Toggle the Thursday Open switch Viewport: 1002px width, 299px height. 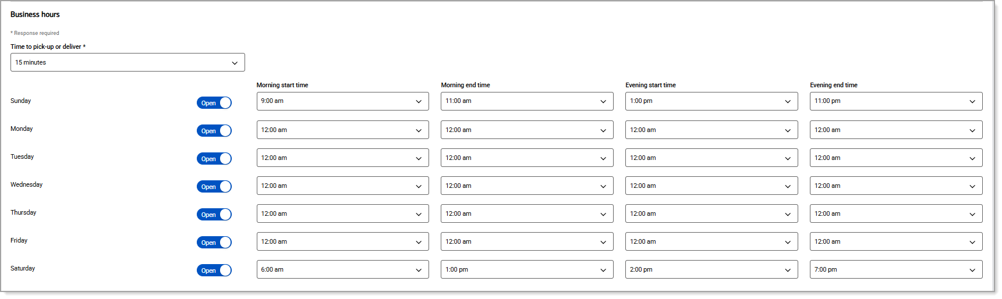click(214, 215)
